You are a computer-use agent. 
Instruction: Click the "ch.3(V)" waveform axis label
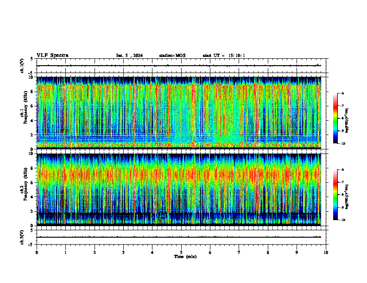22,237
